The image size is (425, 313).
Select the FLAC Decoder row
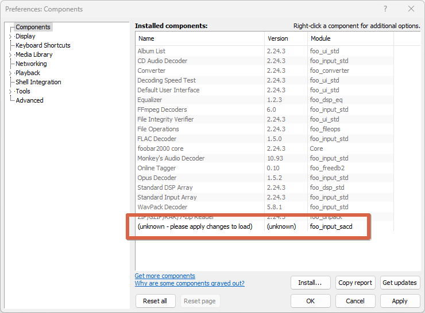[264, 139]
